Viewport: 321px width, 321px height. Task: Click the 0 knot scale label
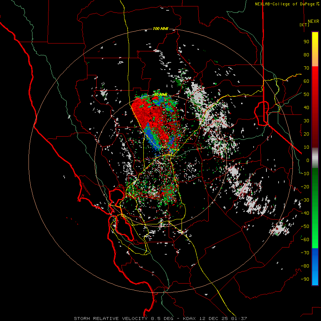(x=308, y=160)
